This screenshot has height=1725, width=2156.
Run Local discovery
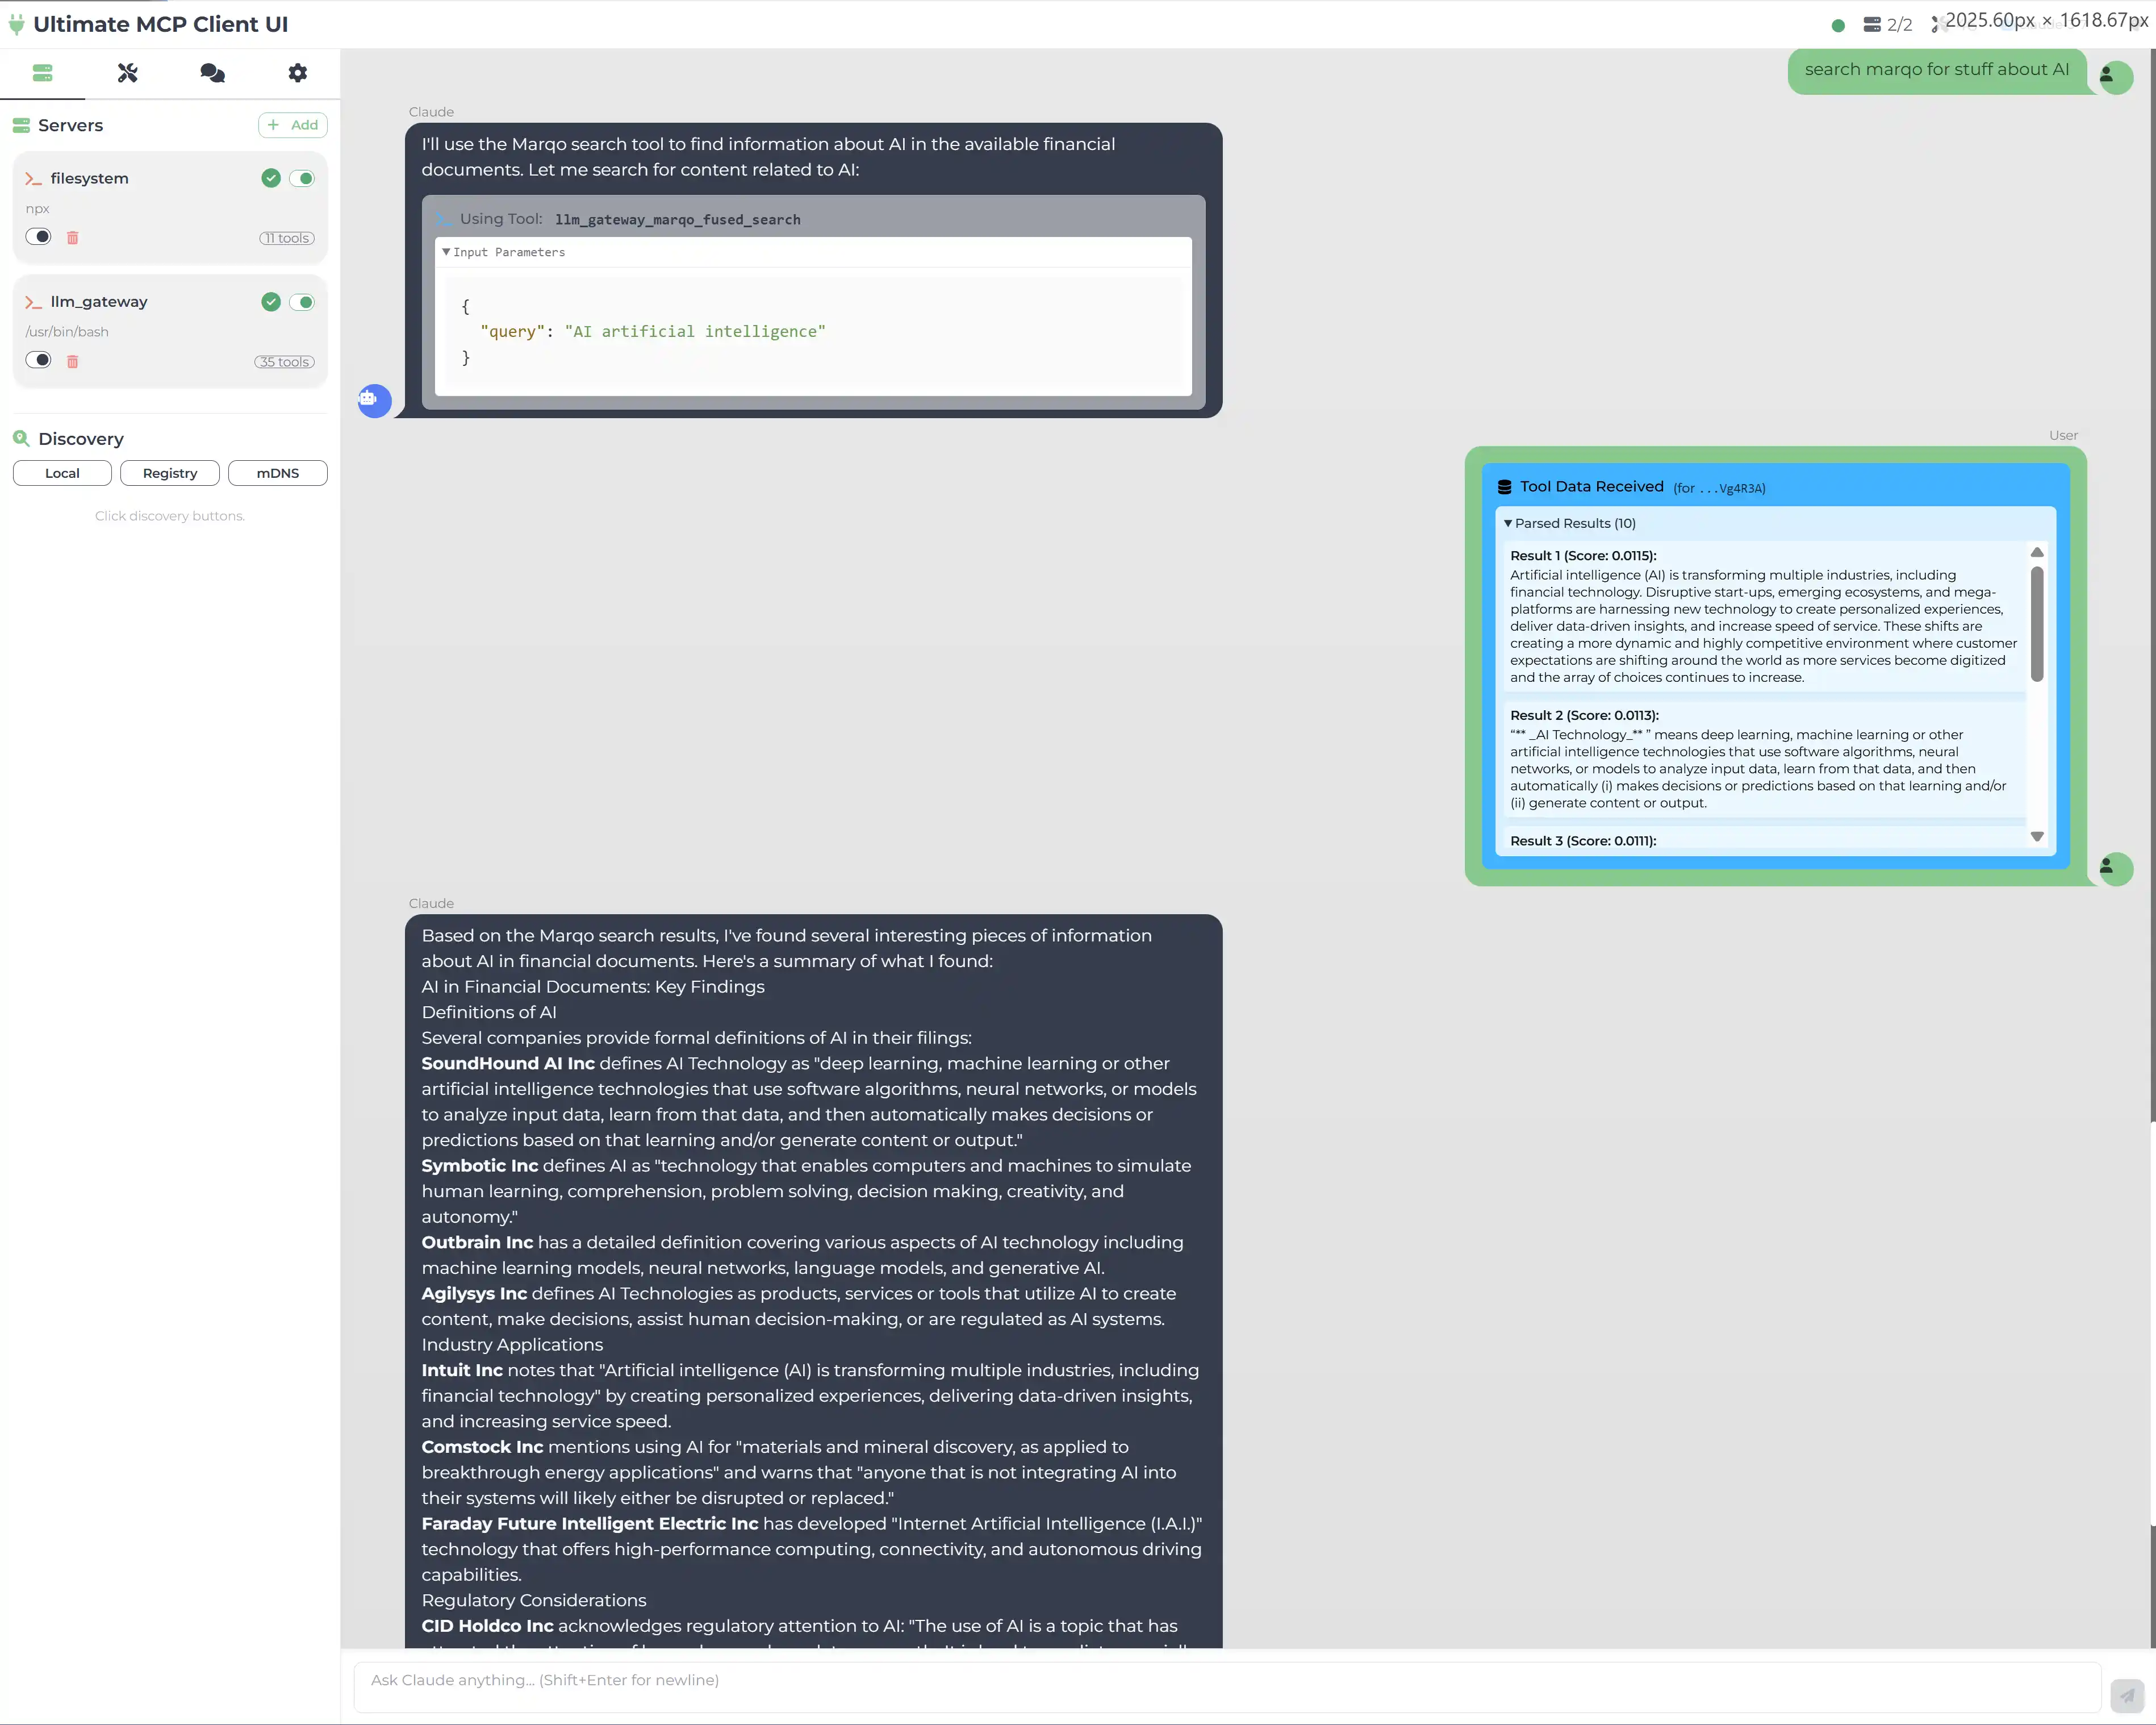pos(62,473)
